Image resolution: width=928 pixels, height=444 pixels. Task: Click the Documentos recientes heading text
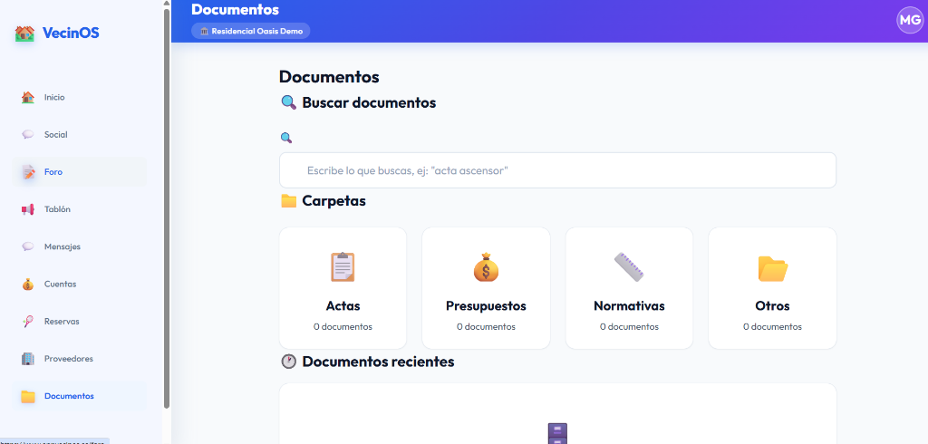(x=378, y=362)
